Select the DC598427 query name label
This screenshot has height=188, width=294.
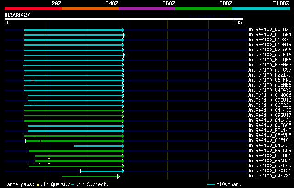[x=17, y=15]
